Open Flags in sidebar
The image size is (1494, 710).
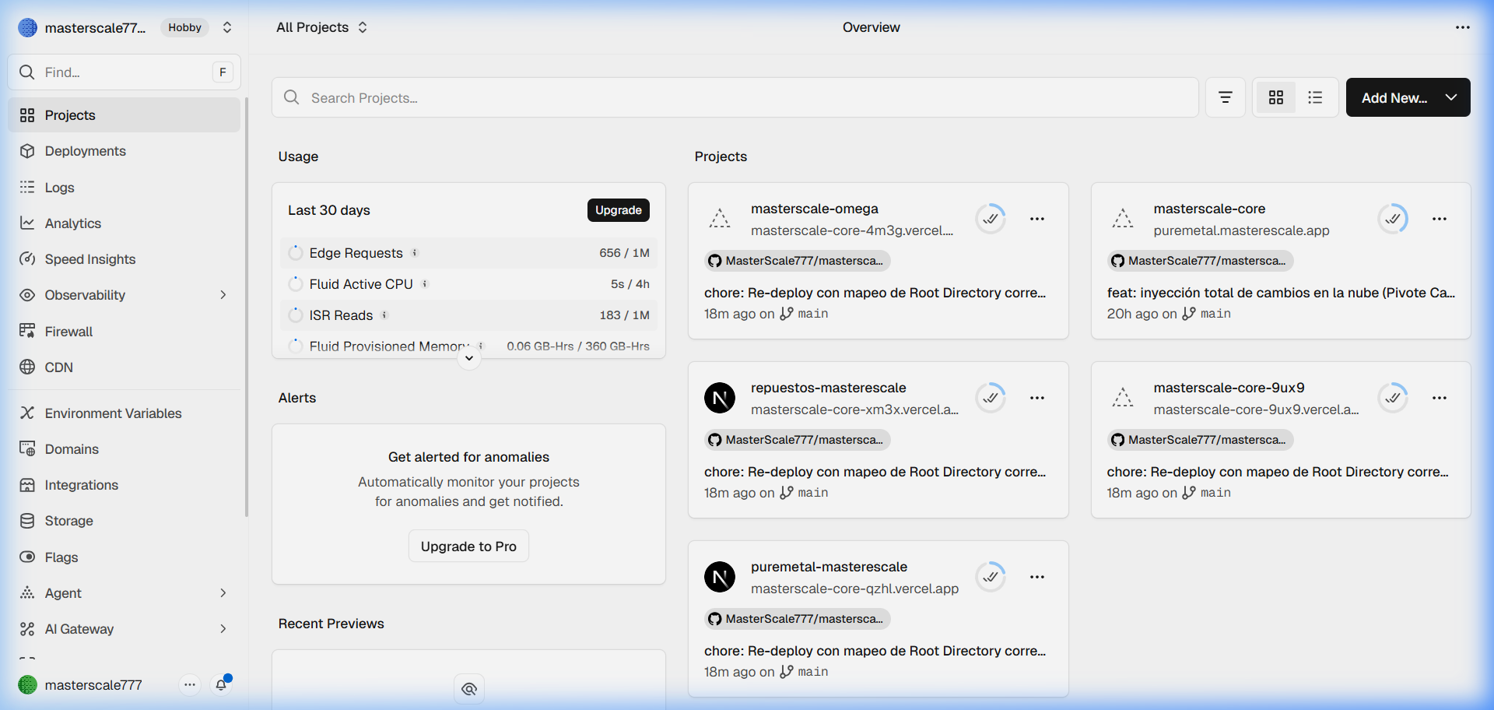click(x=124, y=557)
